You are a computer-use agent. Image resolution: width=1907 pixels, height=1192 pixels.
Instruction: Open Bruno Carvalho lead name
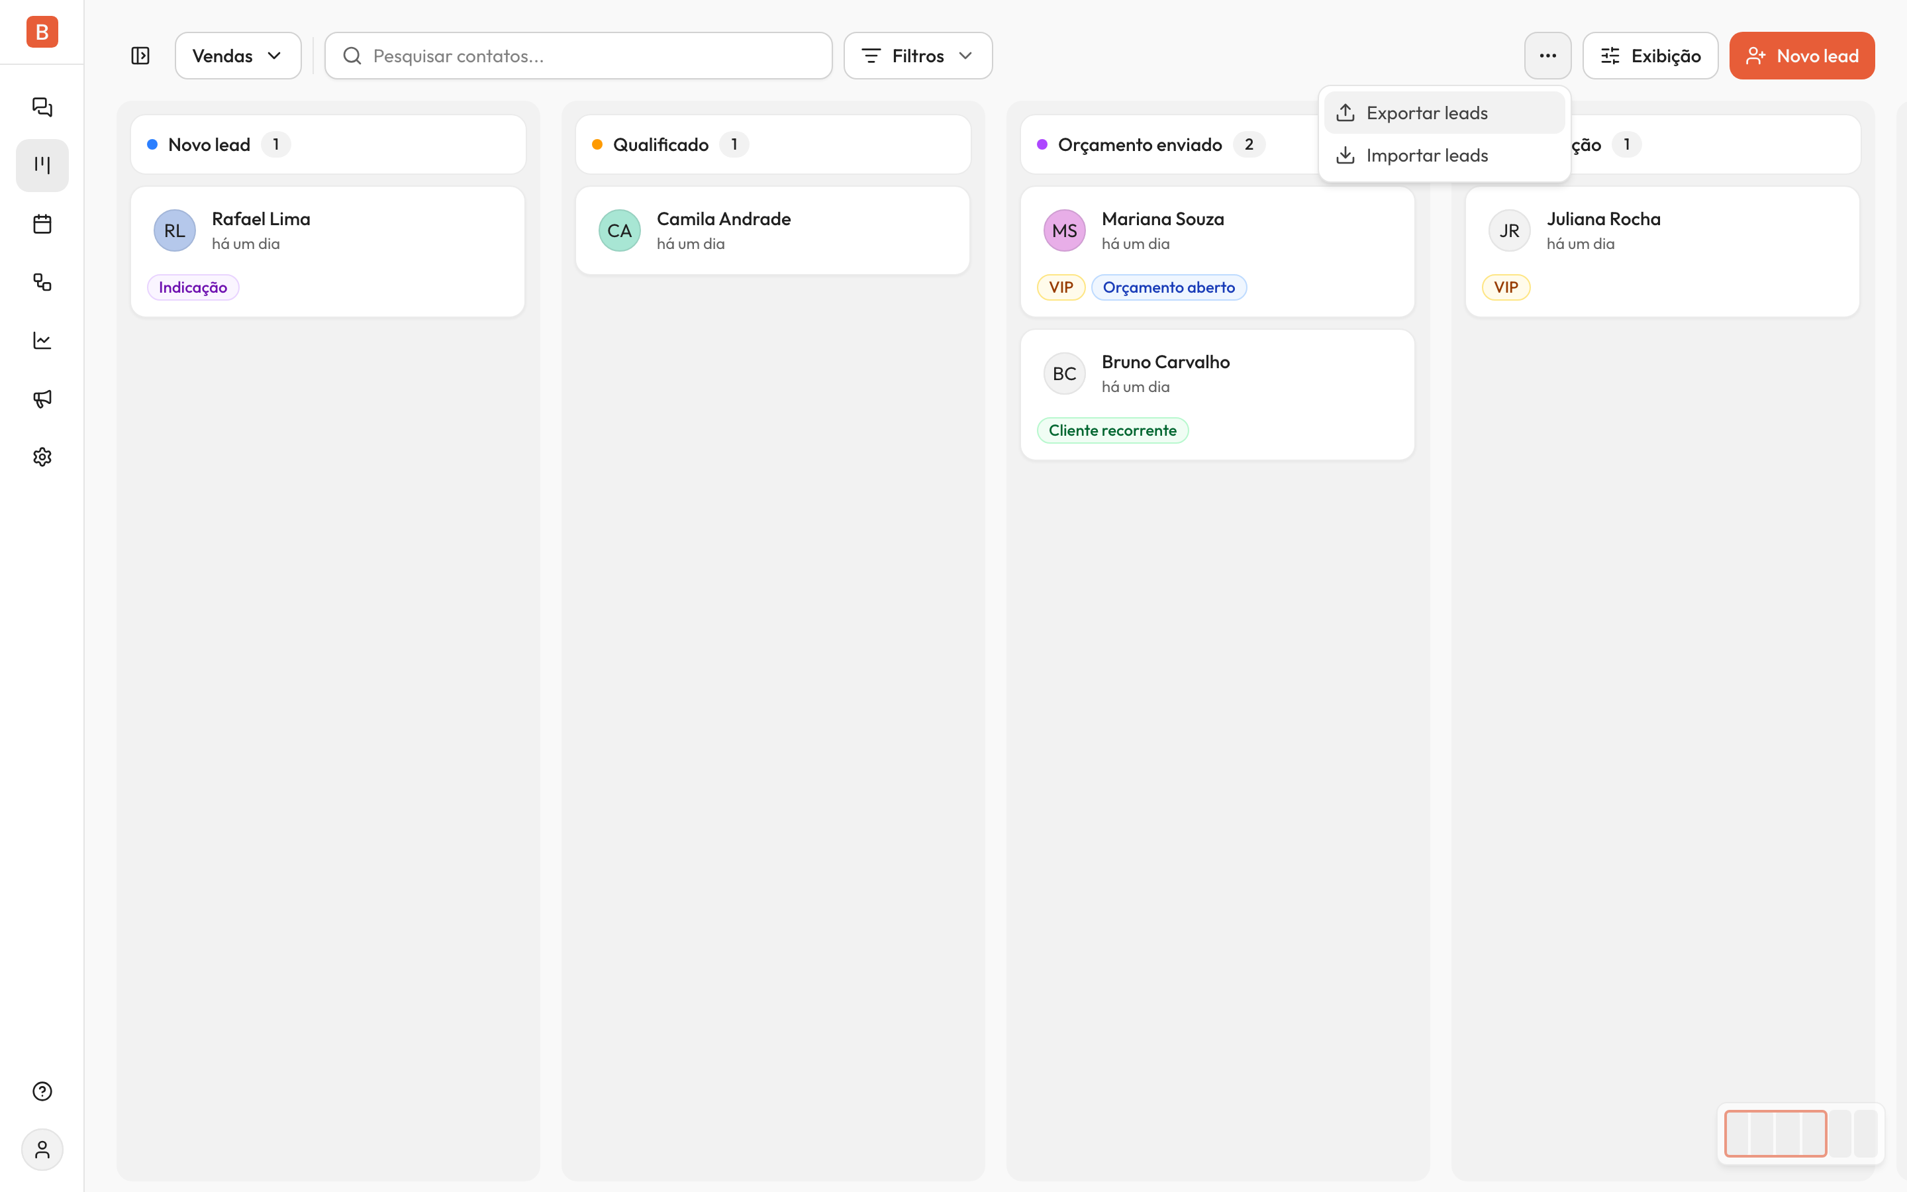click(1165, 362)
